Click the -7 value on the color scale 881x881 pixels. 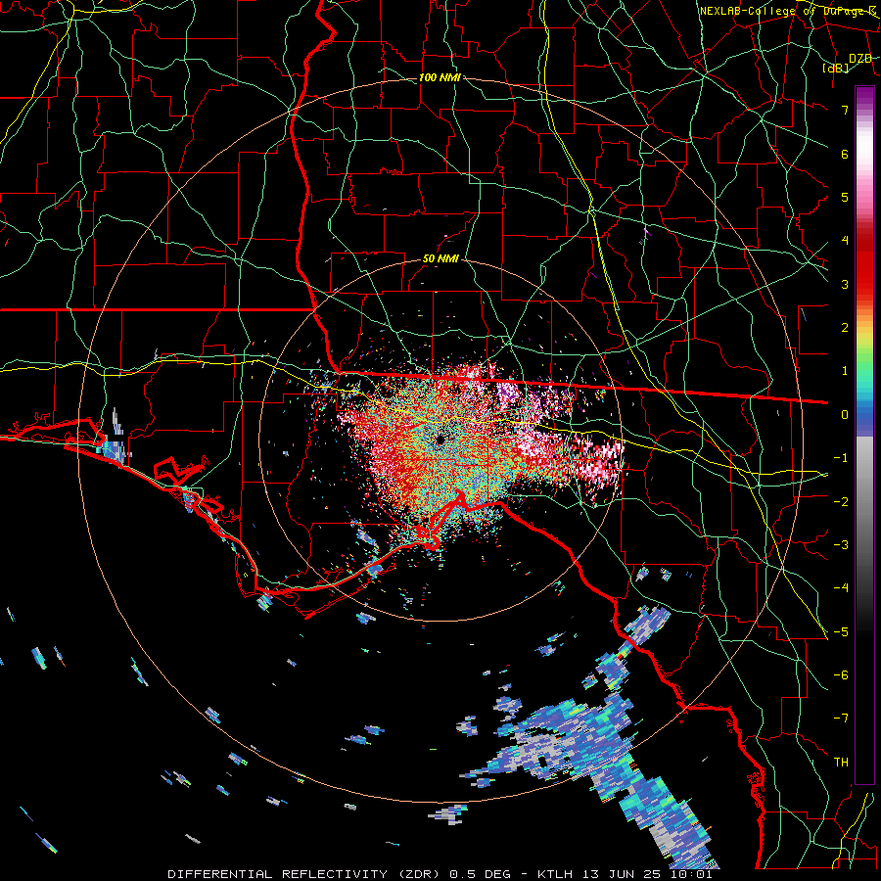841,719
